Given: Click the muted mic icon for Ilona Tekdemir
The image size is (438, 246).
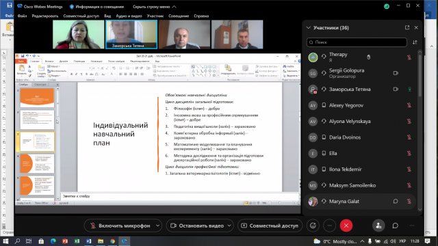Looking at the screenshot, I should tap(409, 169).
